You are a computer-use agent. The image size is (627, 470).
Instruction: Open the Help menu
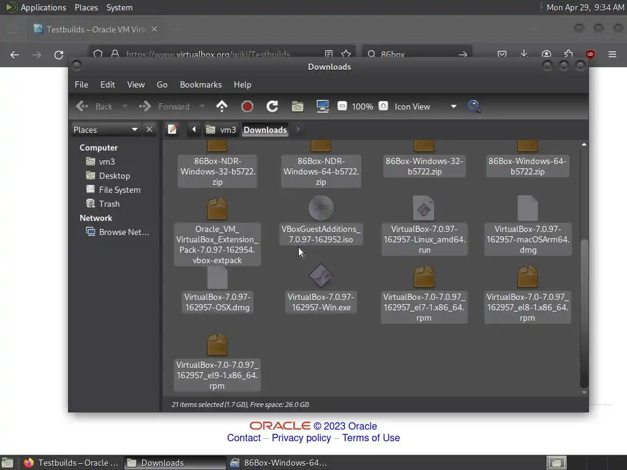coord(242,84)
